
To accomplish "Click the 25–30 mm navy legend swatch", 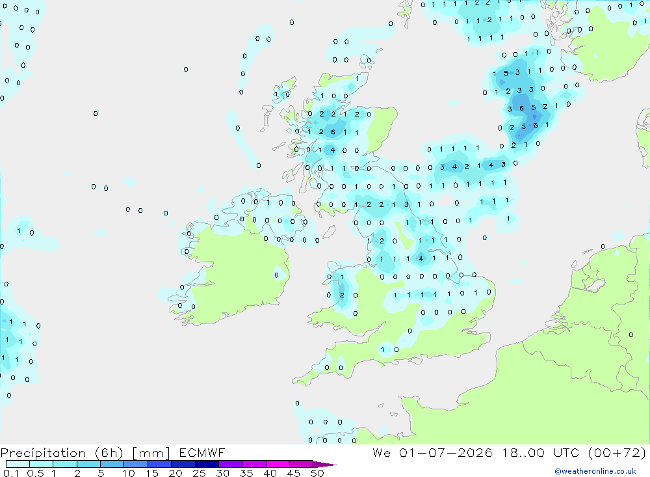I will [x=207, y=464].
